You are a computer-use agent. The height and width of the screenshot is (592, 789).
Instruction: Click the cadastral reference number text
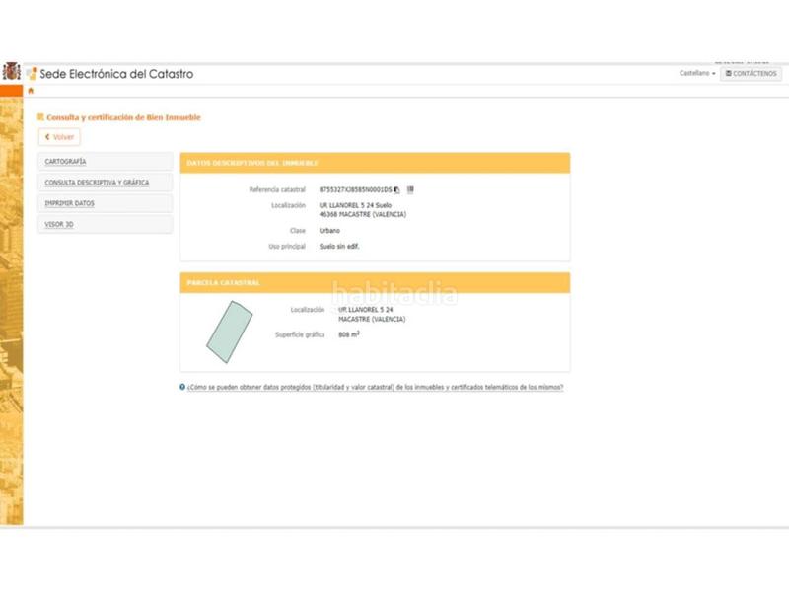(355, 189)
